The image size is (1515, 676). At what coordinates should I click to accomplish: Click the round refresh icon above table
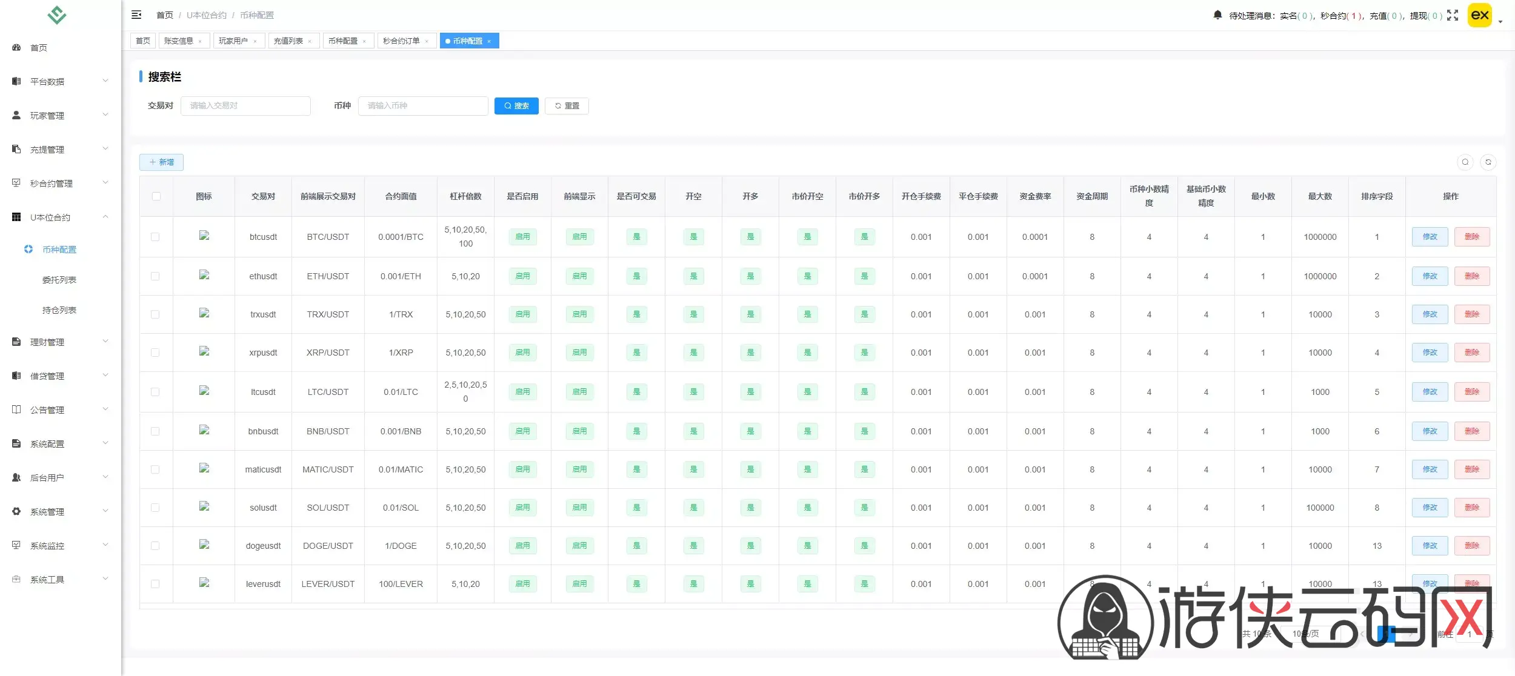tap(1488, 162)
